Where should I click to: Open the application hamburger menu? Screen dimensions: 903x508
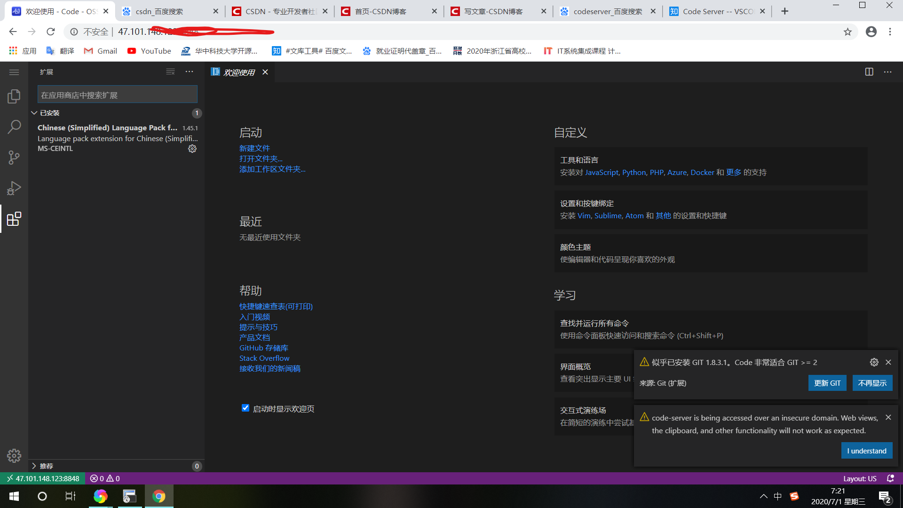(14, 72)
